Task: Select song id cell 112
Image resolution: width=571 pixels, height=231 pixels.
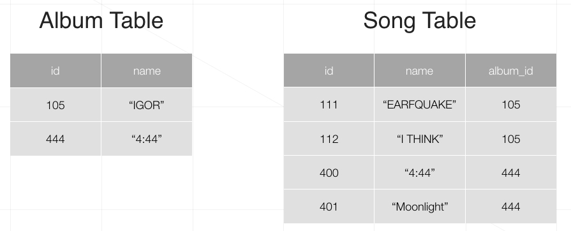Action: tap(329, 139)
